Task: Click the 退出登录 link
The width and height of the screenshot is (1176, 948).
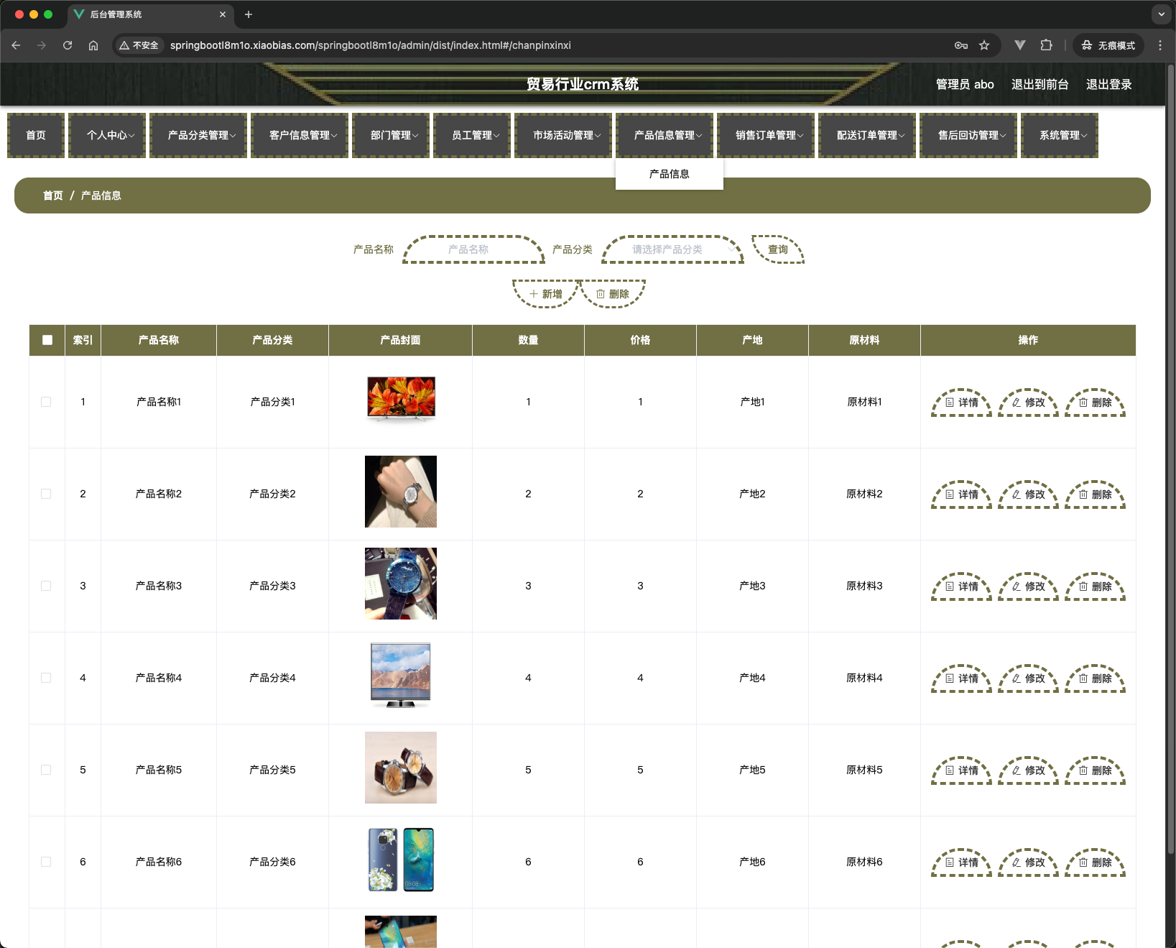Action: (x=1108, y=84)
